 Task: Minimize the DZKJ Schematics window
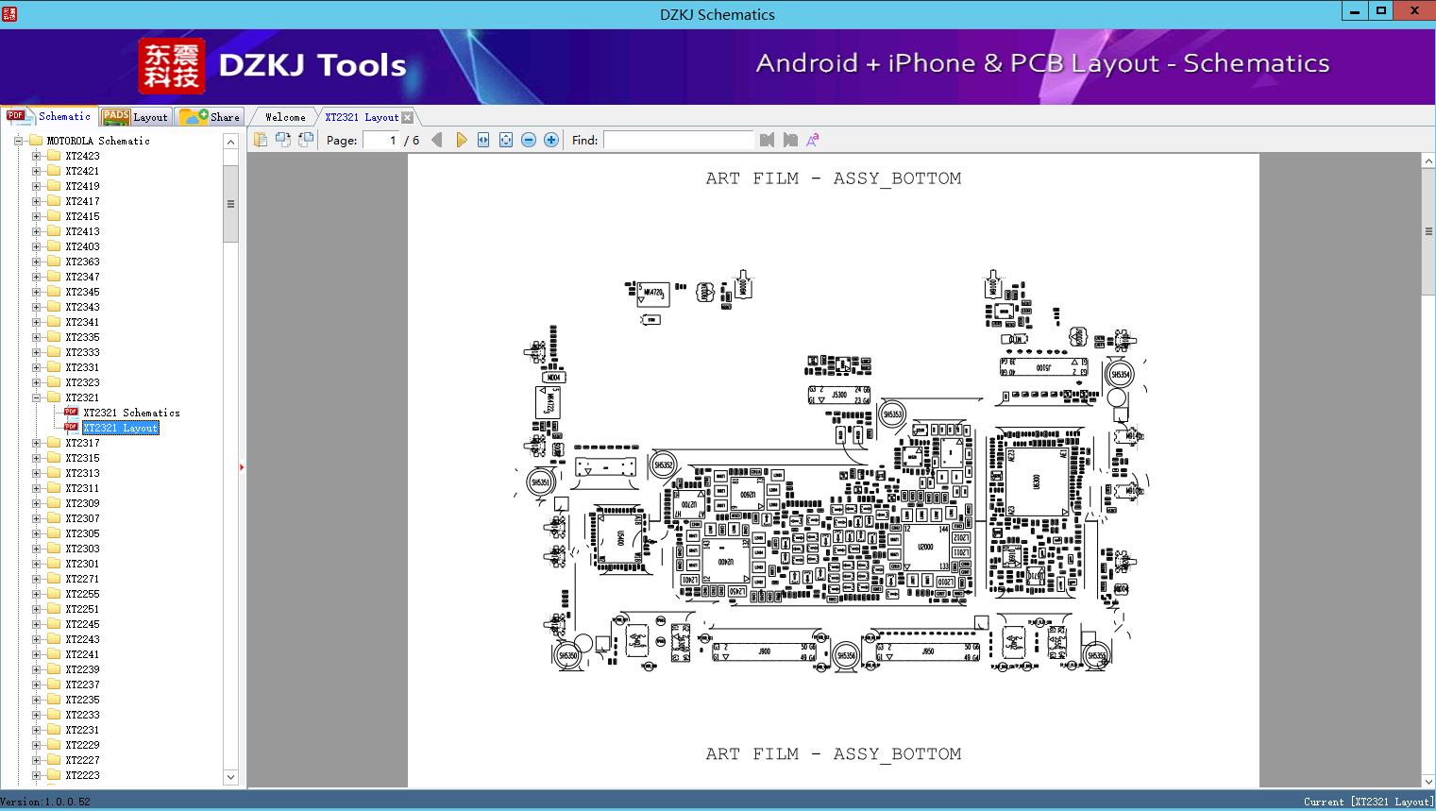(1355, 11)
